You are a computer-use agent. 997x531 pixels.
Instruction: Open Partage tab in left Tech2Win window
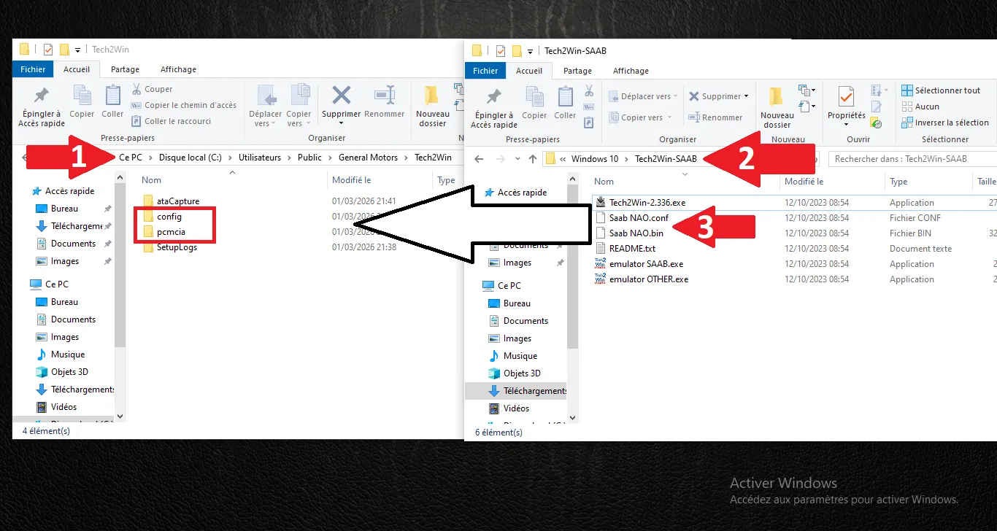[x=125, y=69]
